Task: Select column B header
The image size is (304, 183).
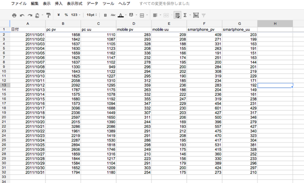Action: pos(63,23)
